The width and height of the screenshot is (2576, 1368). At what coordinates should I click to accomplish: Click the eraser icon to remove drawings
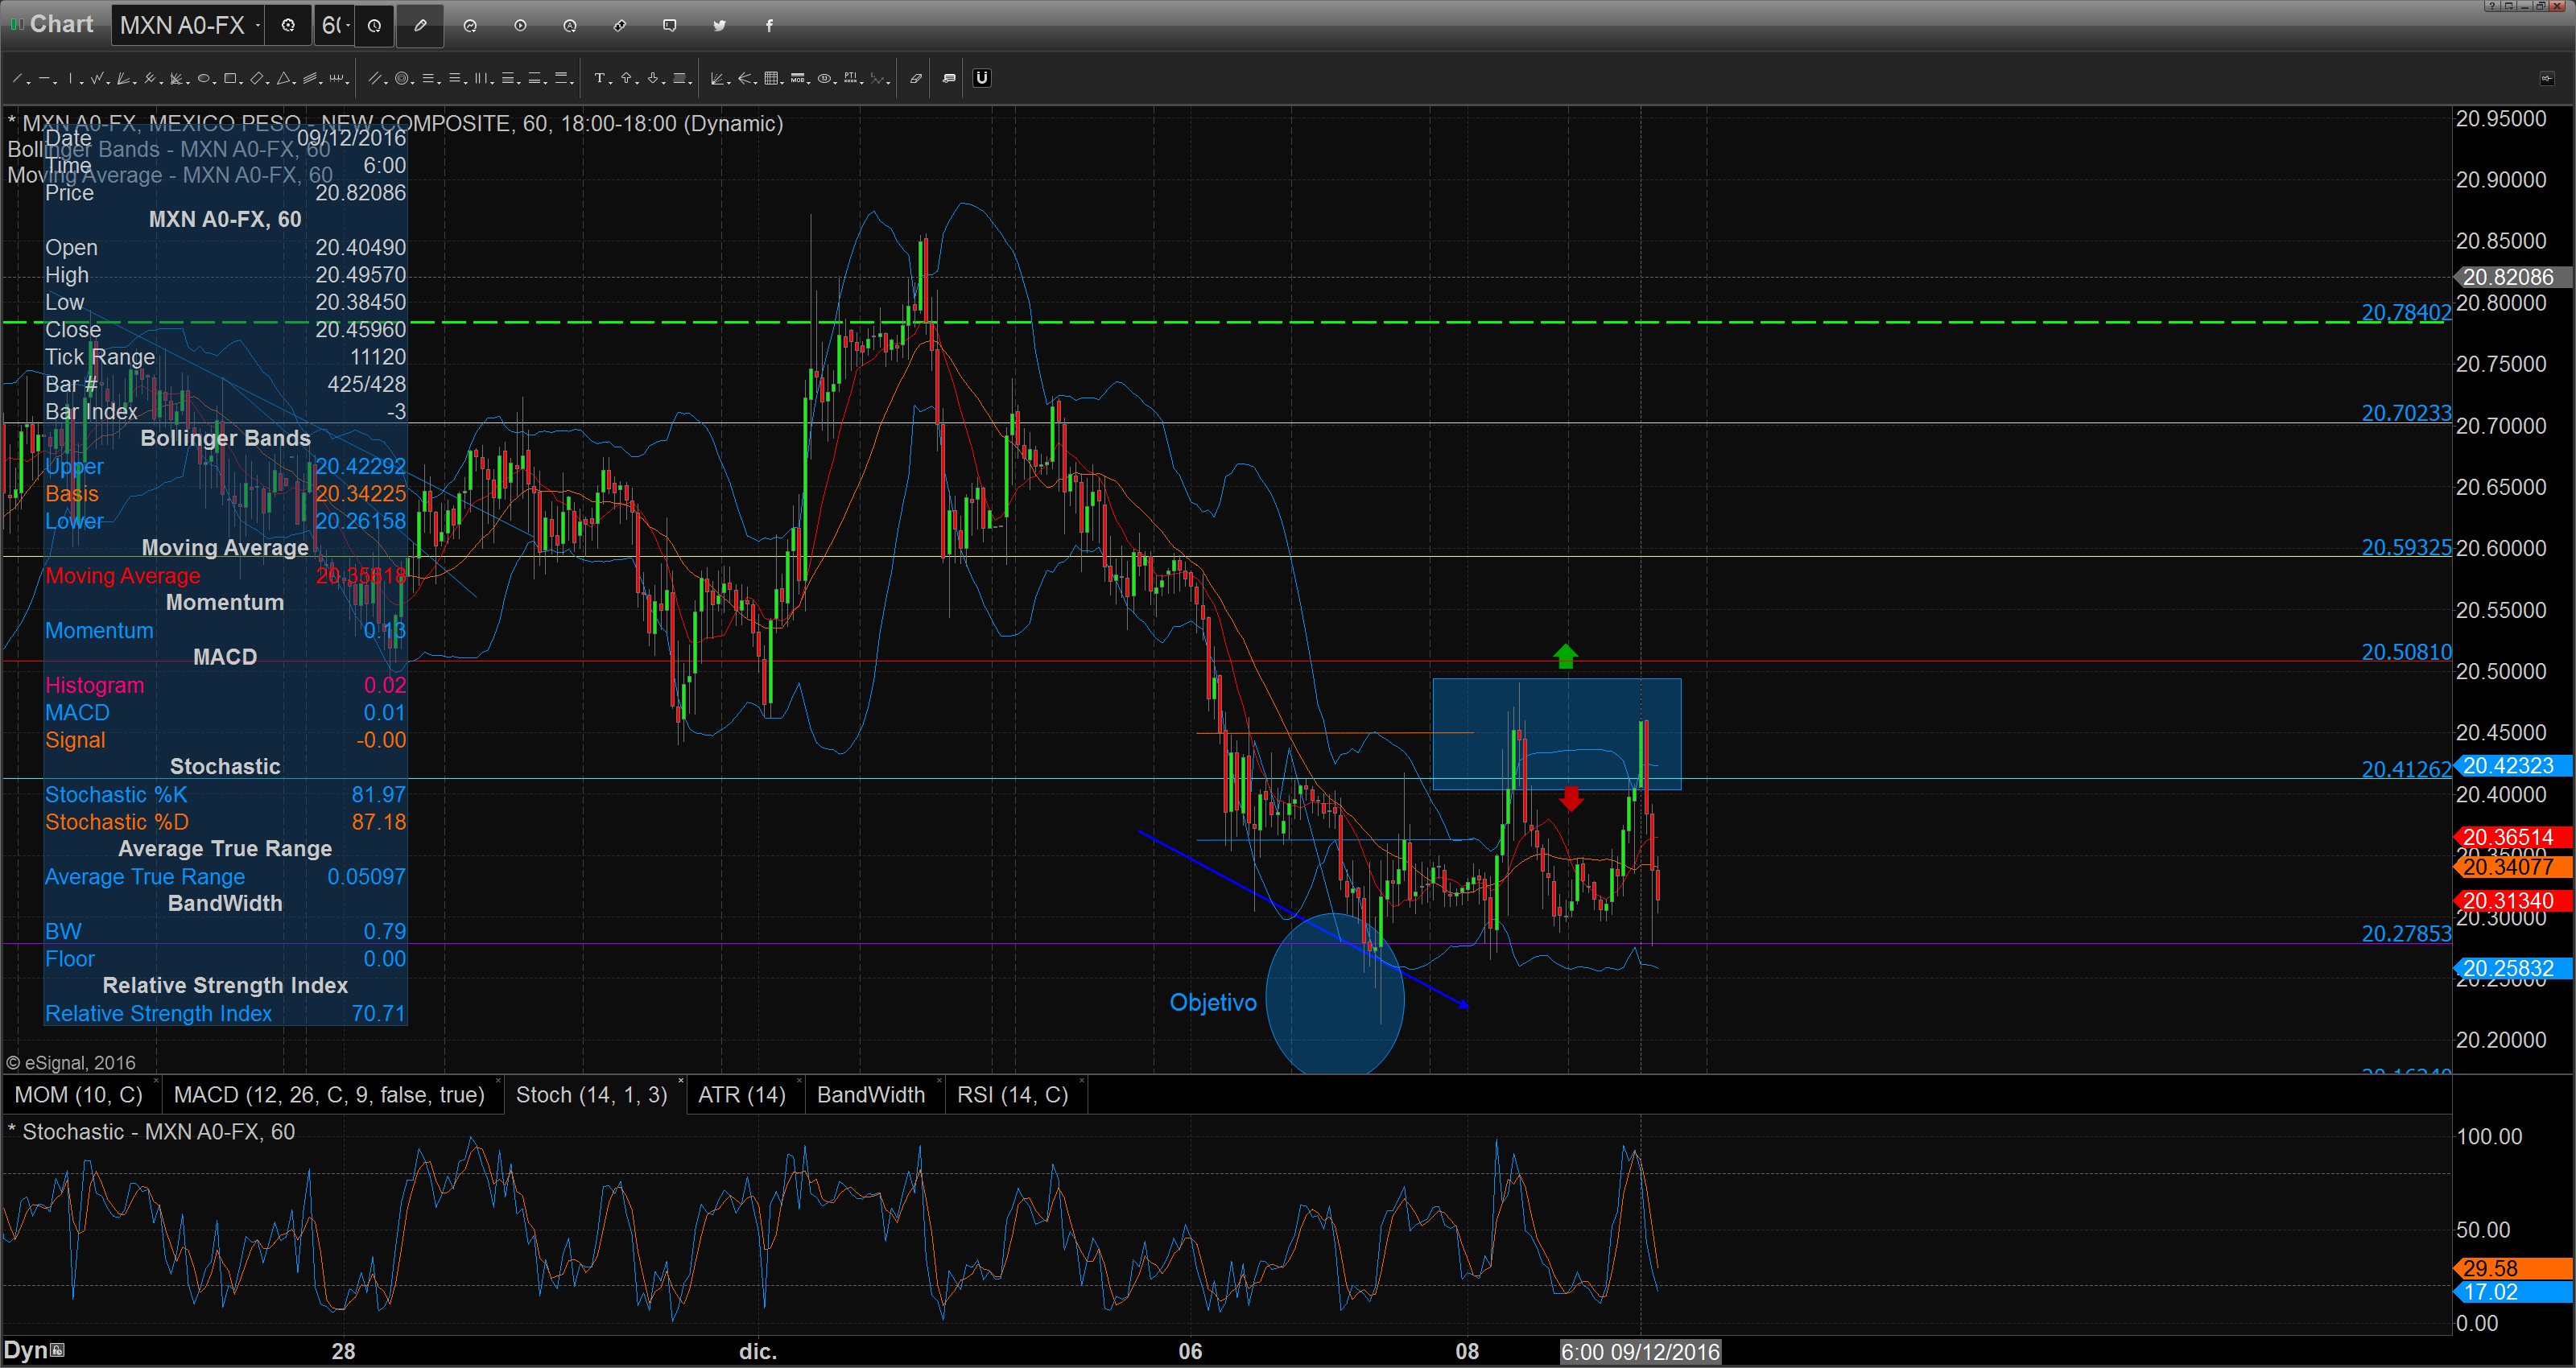click(915, 78)
